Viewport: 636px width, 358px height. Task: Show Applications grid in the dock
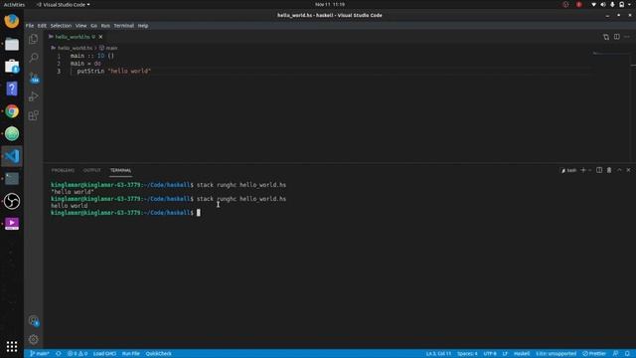click(x=12, y=346)
